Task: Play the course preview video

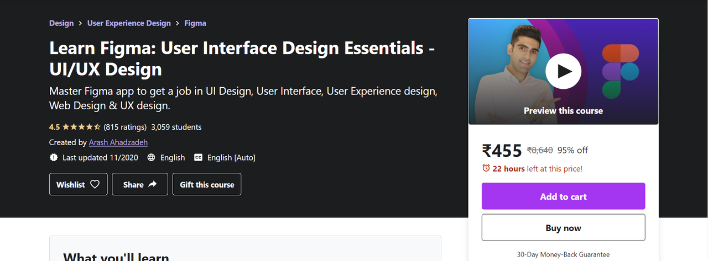Action: [563, 71]
